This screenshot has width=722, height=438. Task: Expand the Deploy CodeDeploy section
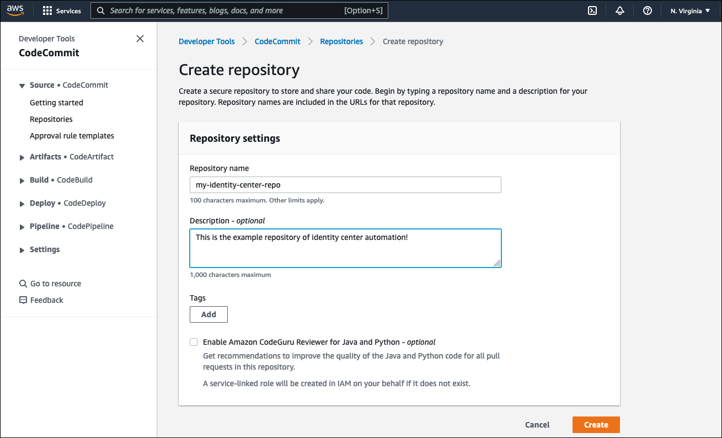click(22, 204)
